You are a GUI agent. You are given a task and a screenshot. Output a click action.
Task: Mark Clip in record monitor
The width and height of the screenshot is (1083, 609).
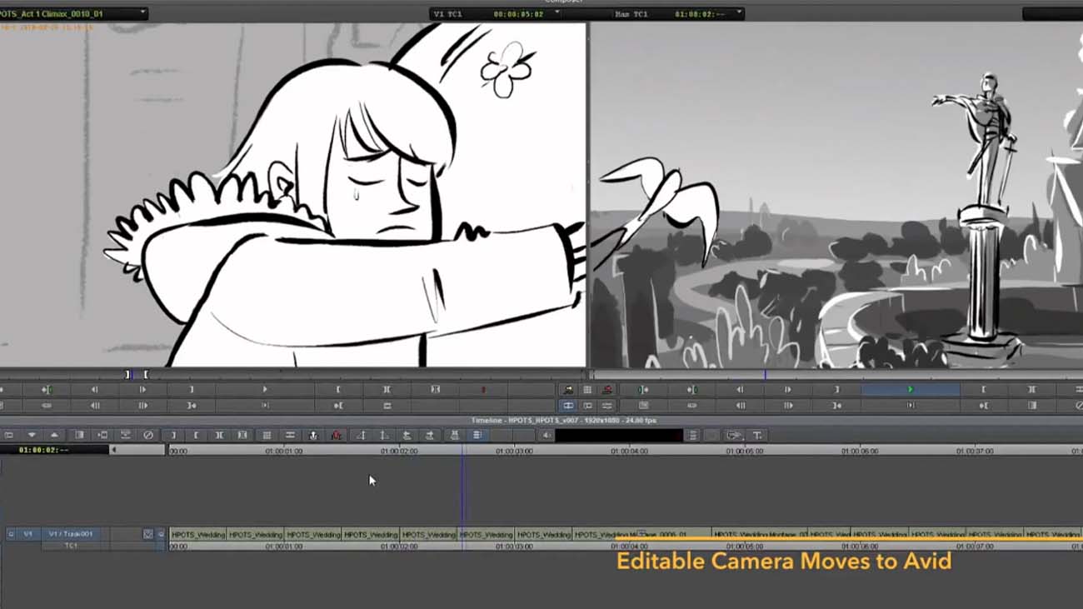pyautogui.click(x=1031, y=389)
